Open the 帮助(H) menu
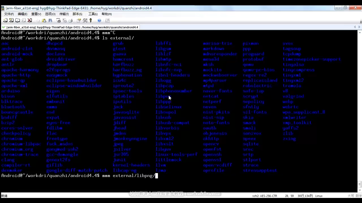The image size is (362, 203). (107, 14)
